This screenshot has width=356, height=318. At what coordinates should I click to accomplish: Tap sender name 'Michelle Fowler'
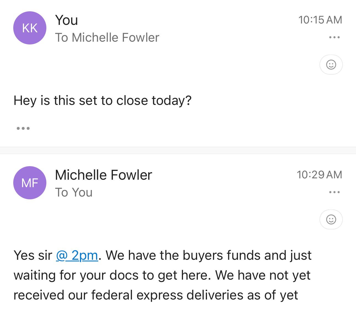[x=103, y=175]
